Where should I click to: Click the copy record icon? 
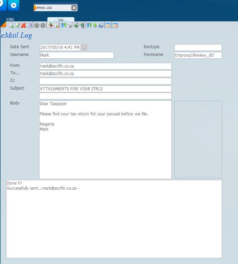point(30,25)
